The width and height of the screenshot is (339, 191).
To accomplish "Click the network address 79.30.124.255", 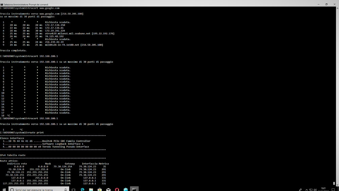I will 15,175.
